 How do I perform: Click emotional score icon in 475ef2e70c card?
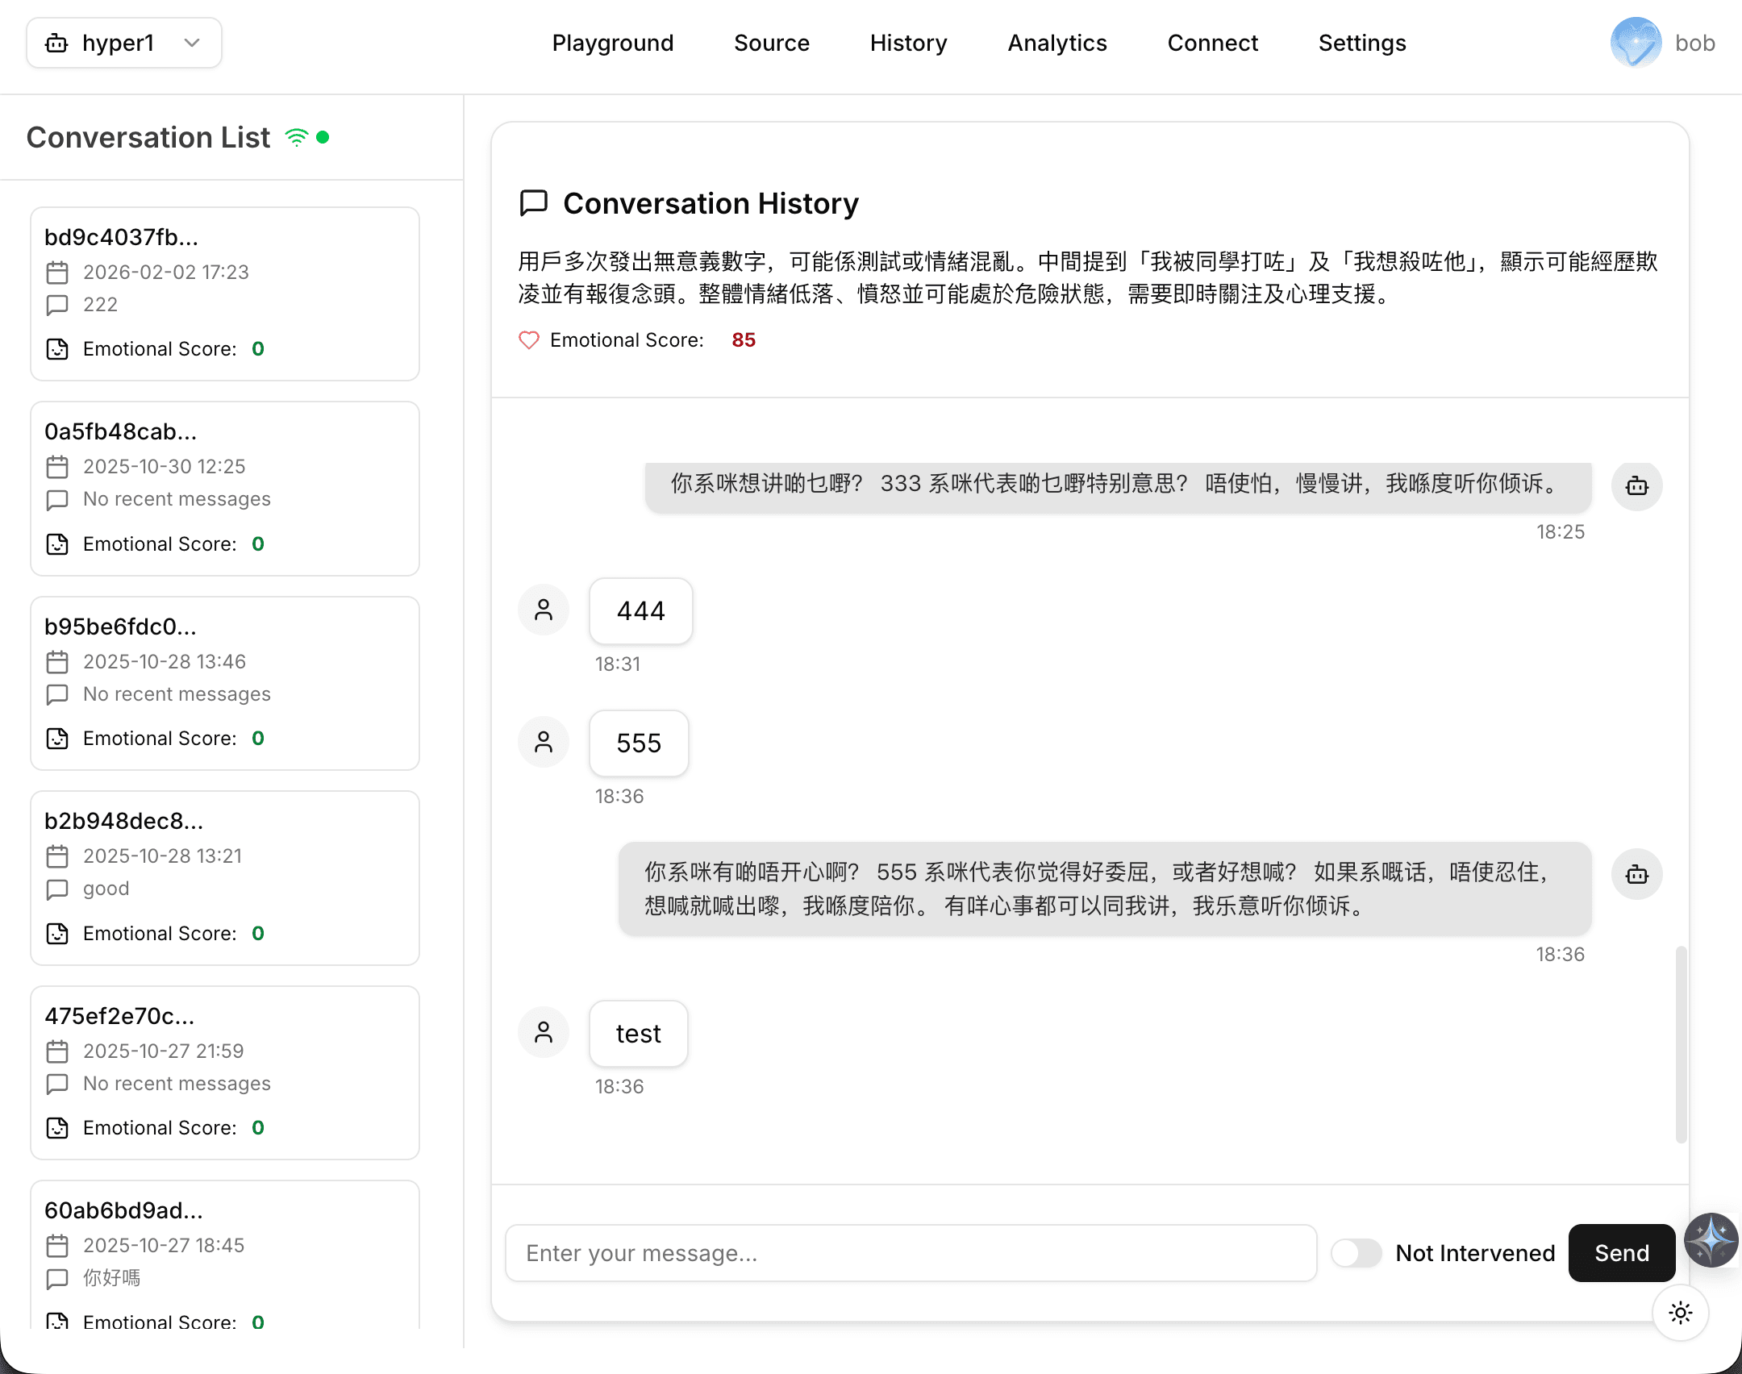[57, 1128]
